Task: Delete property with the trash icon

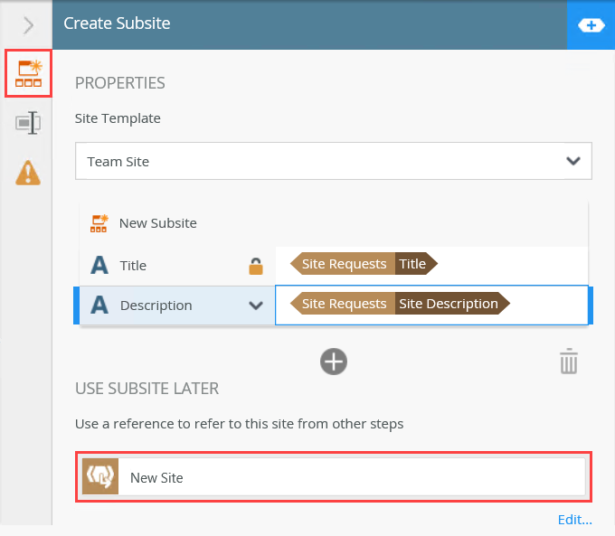Action: tap(568, 362)
